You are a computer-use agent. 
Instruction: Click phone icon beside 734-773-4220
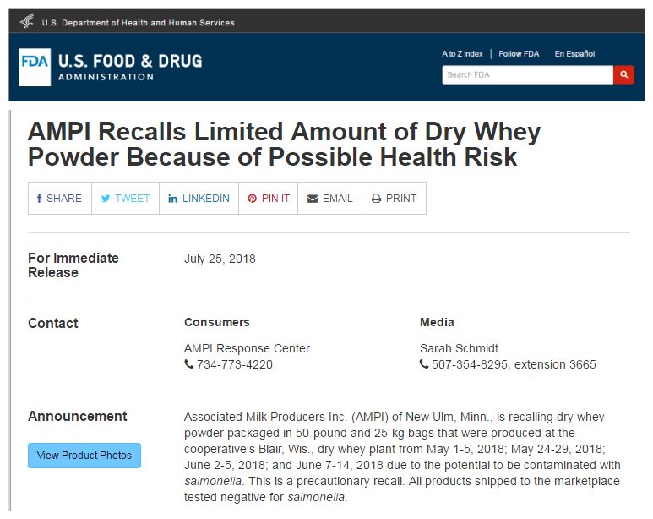(x=188, y=364)
